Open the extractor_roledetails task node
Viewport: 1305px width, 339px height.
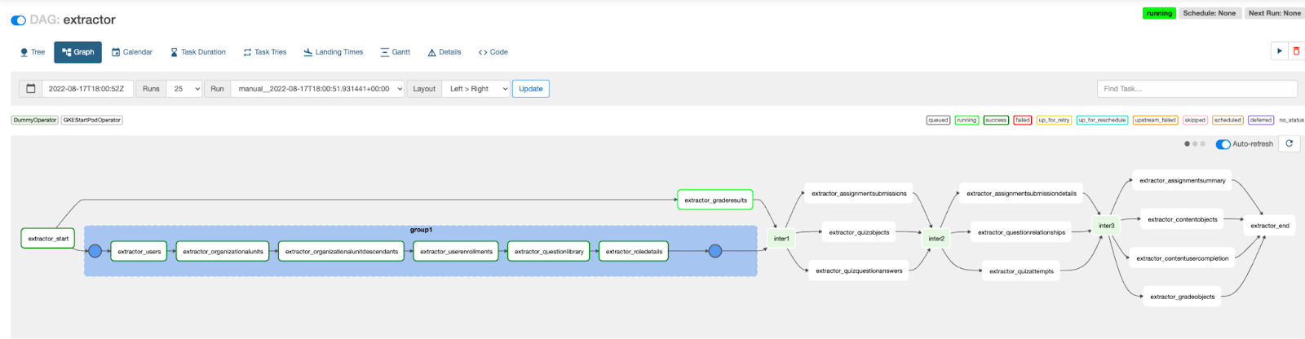coord(634,252)
